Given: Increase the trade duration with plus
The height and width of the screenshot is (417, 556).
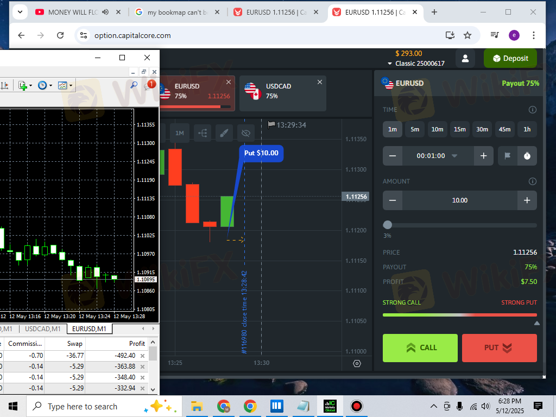Looking at the screenshot, I should tap(484, 156).
